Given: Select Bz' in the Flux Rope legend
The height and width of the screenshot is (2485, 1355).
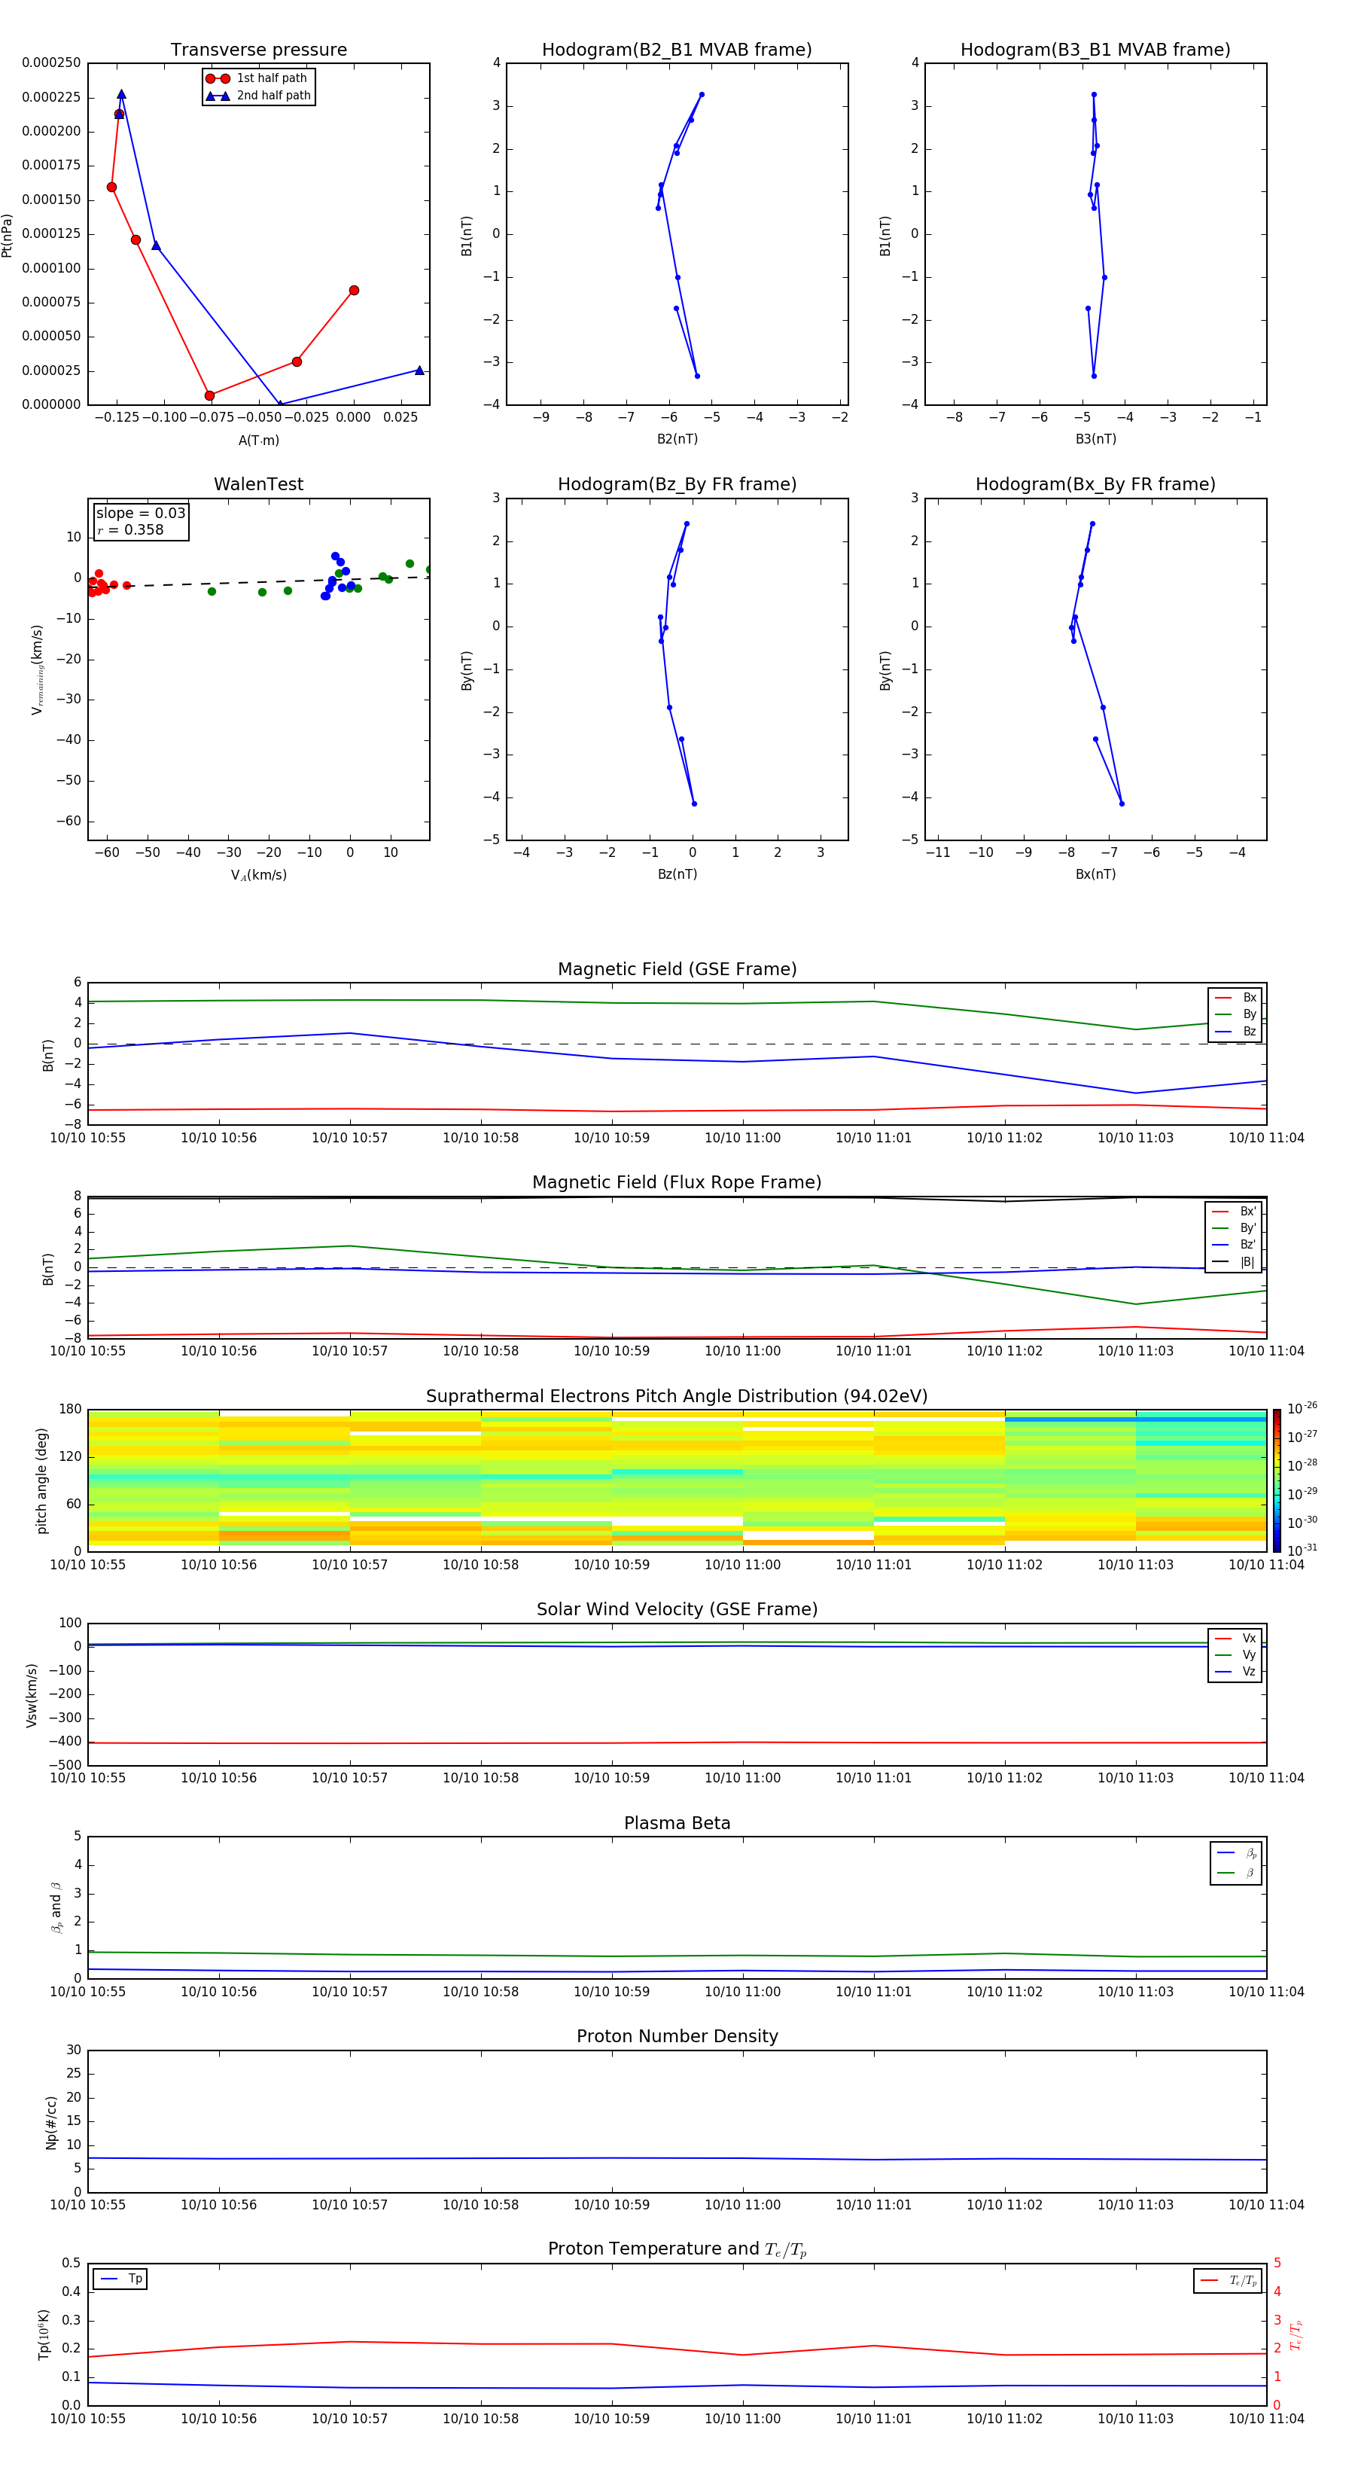Looking at the screenshot, I should pos(1234,1246).
